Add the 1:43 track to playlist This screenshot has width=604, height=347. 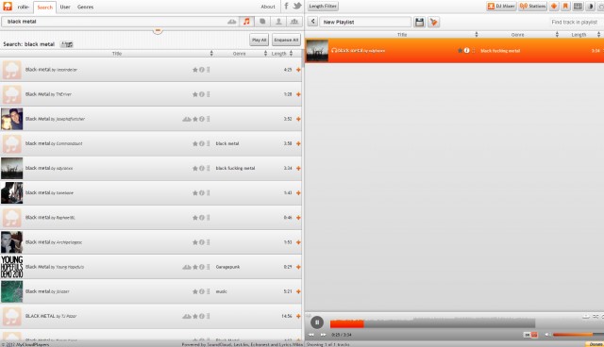[x=298, y=192]
